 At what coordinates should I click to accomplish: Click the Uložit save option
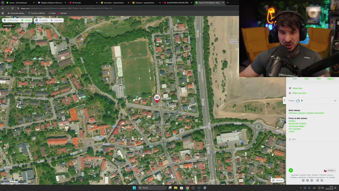coord(306,79)
